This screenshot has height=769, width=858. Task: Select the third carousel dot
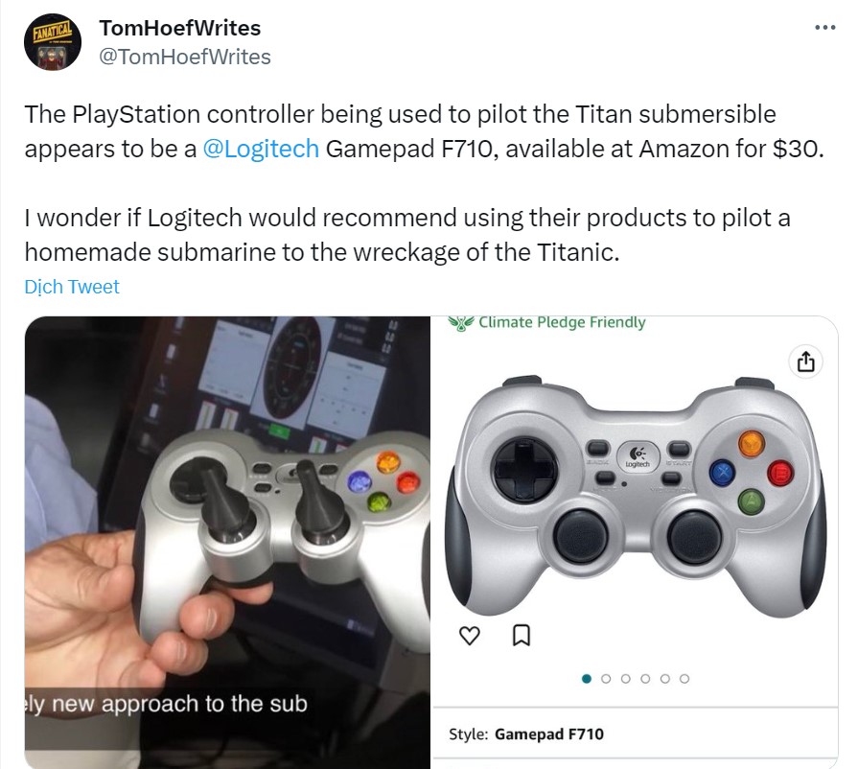coord(625,679)
